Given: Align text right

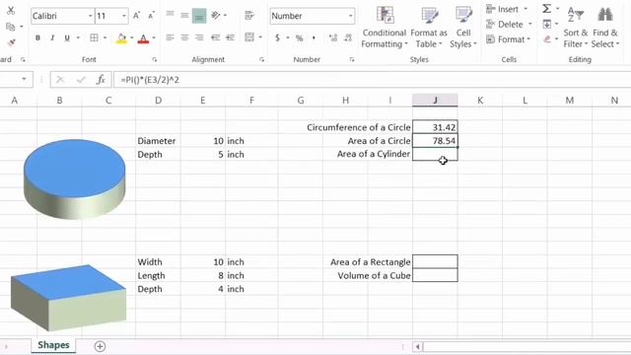Looking at the screenshot, I should pyautogui.click(x=199, y=37).
